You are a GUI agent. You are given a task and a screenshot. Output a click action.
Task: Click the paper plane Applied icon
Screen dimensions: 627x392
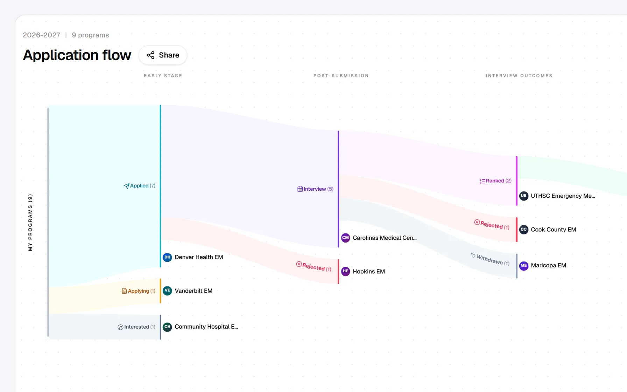(126, 186)
